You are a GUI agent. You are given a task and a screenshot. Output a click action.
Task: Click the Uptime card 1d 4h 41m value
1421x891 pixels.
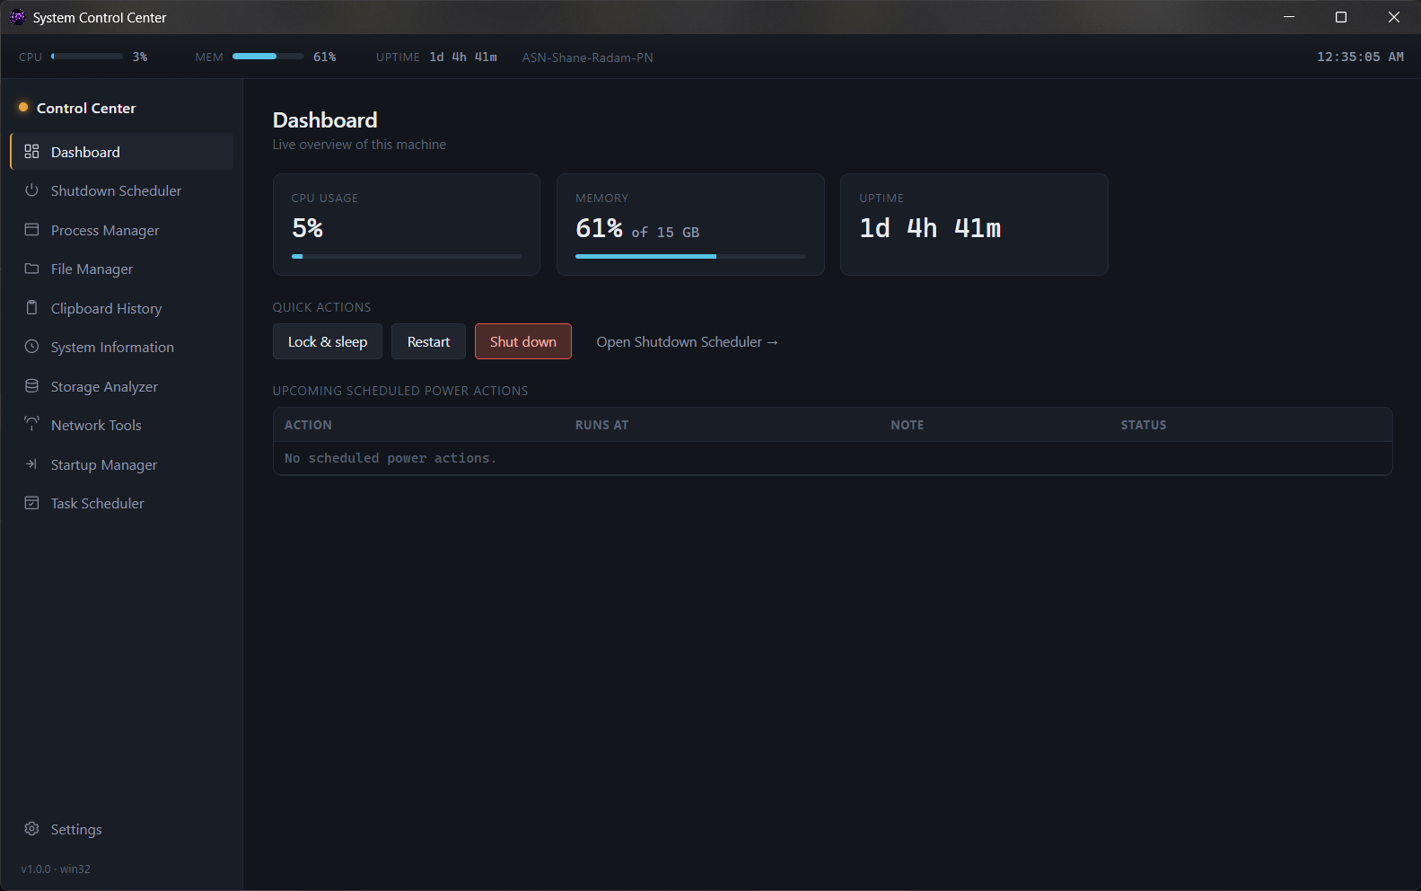930,228
